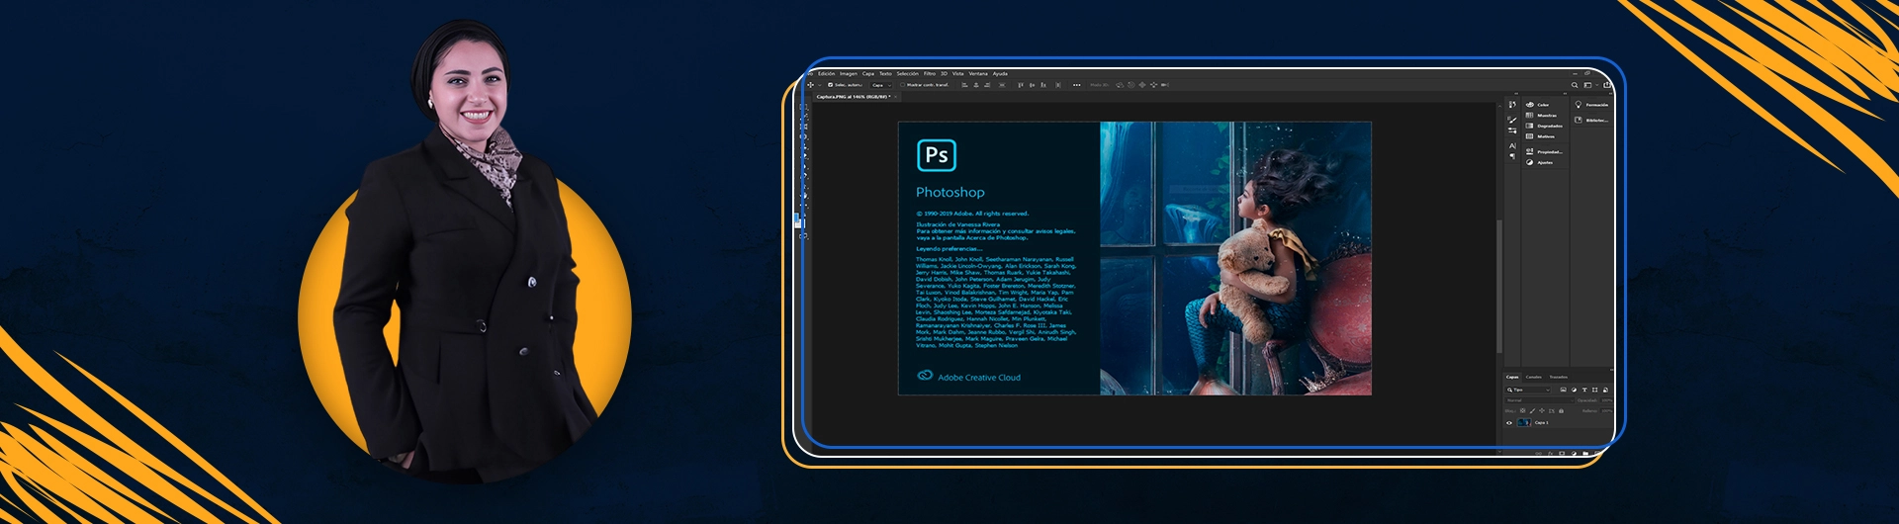Click the Relleno value field
Screen dimensions: 1899x524
pos(1605,410)
